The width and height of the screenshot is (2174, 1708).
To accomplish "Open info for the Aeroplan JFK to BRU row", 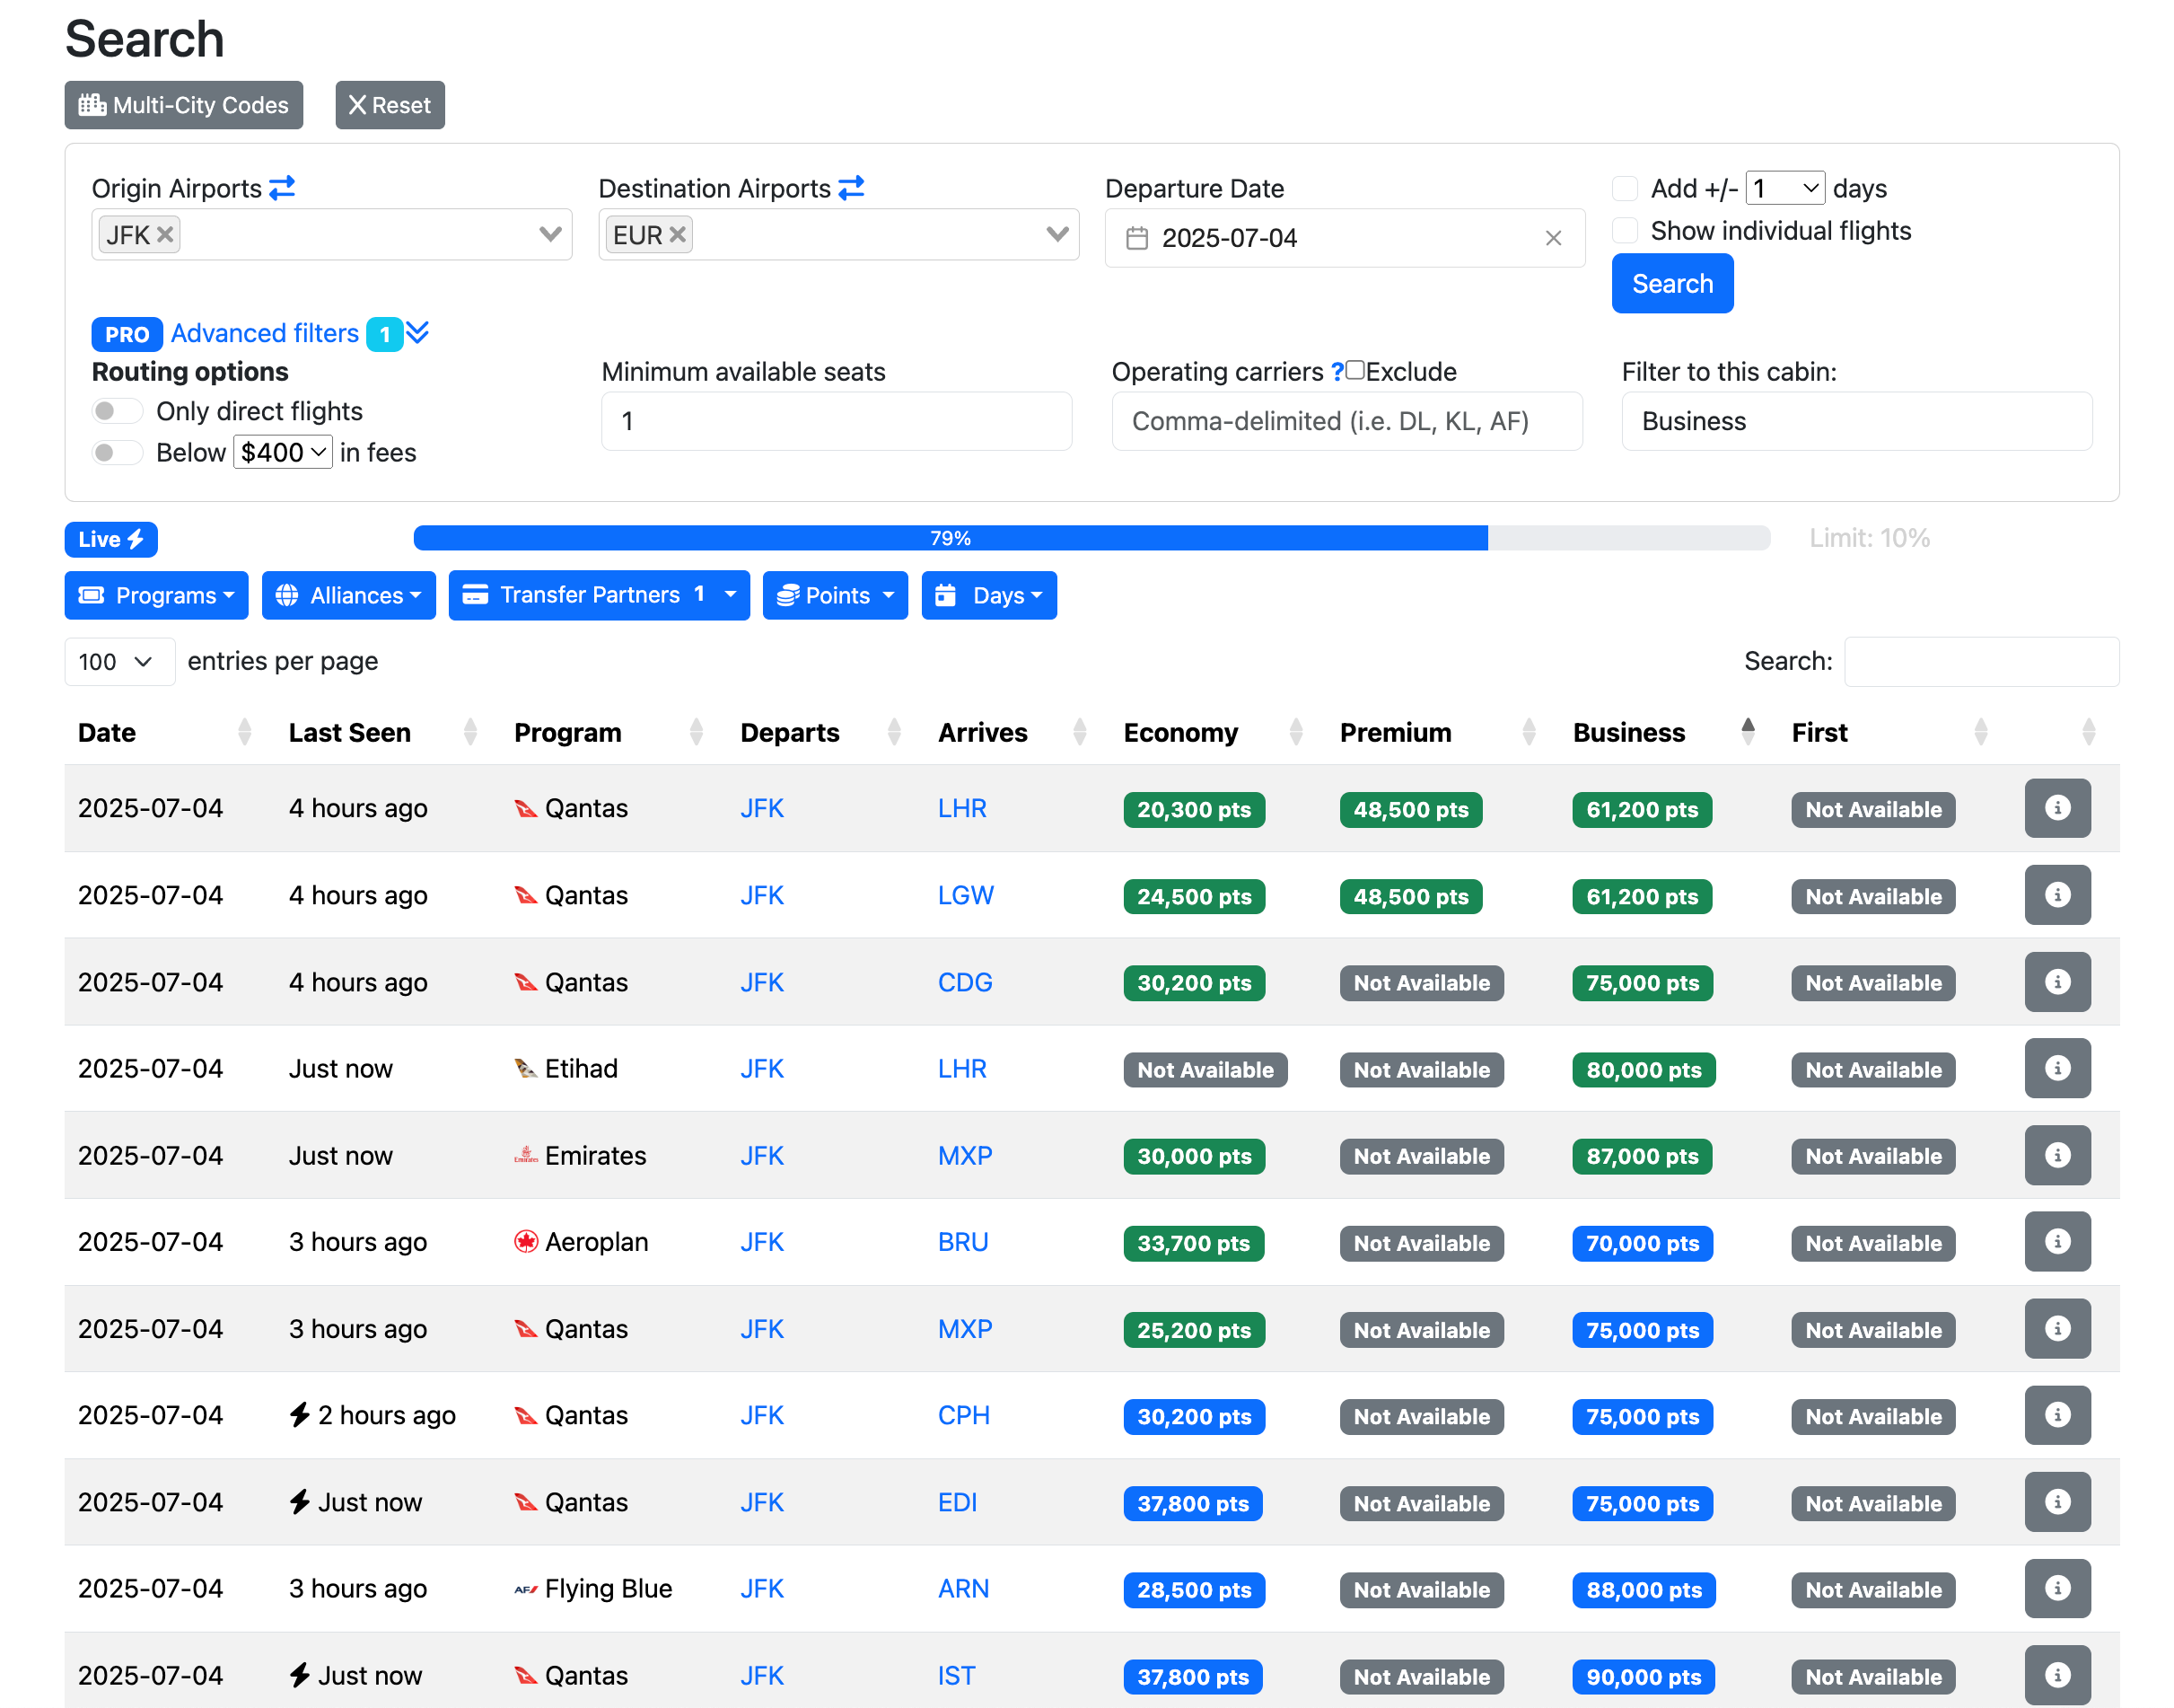I will click(2057, 1242).
